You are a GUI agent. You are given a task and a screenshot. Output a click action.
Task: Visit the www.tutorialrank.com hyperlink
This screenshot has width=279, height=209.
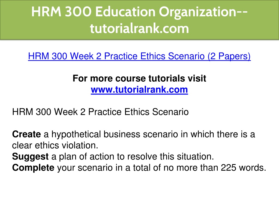click(x=139, y=90)
